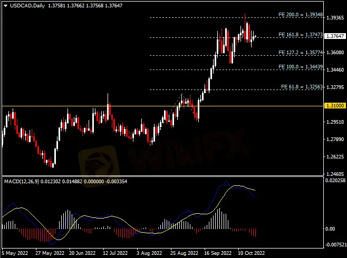The height and width of the screenshot is (258, 347).
Task: Click the 0.020258 value on MACD scale
Action: [x=335, y=181]
